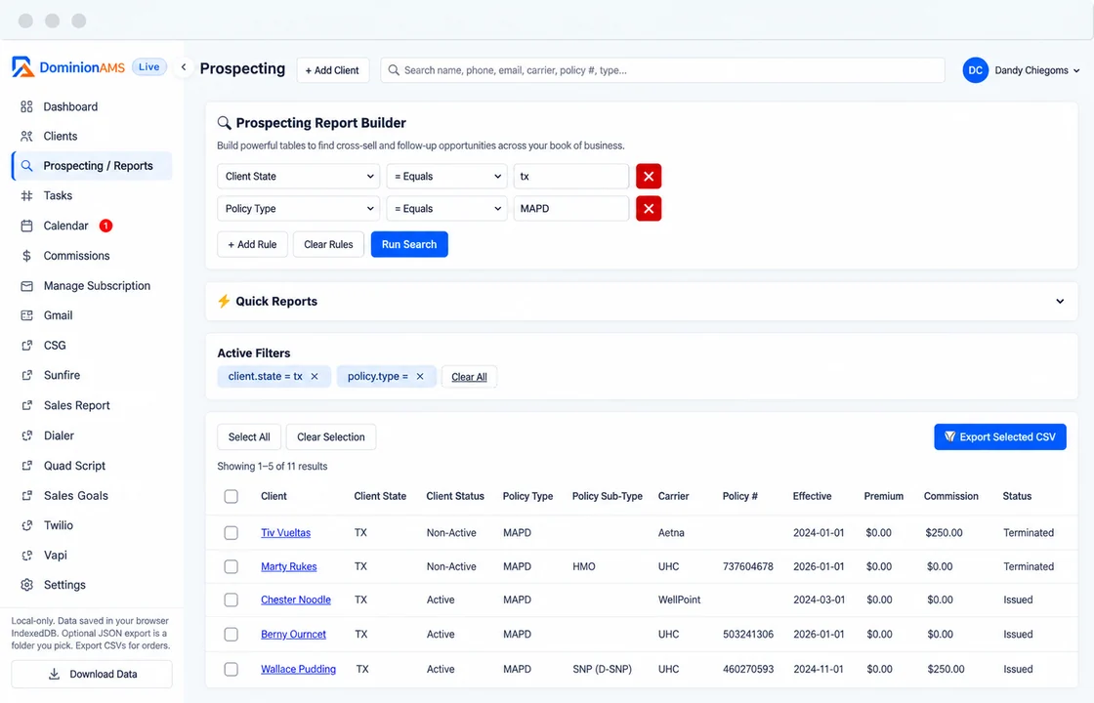
Task: Open Manage Subscription in the sidebar
Action: [x=92, y=286]
